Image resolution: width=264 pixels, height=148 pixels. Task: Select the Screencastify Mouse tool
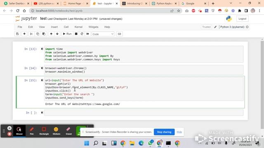pos(19,131)
